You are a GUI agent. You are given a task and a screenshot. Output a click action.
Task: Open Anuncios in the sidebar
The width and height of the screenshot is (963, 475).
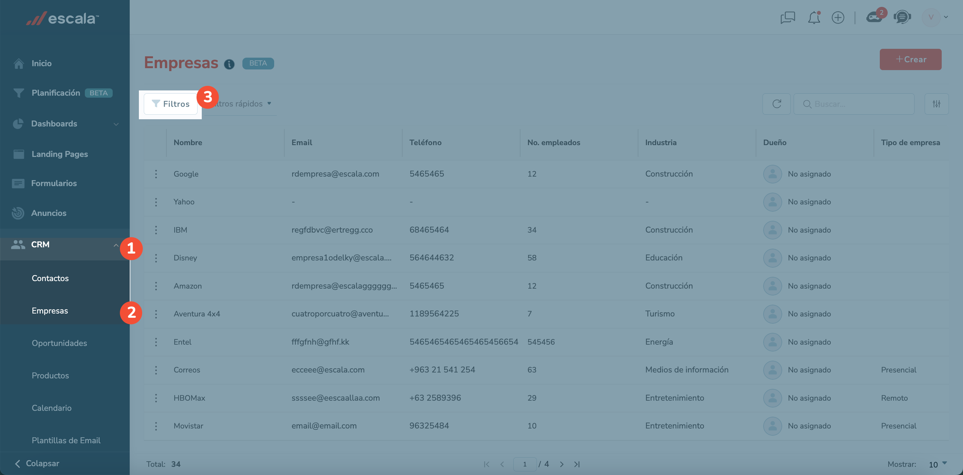pyautogui.click(x=48, y=213)
